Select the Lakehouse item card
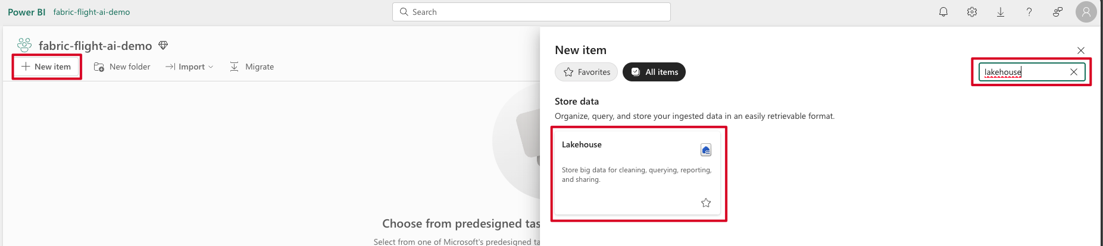1103x246 pixels. [637, 172]
